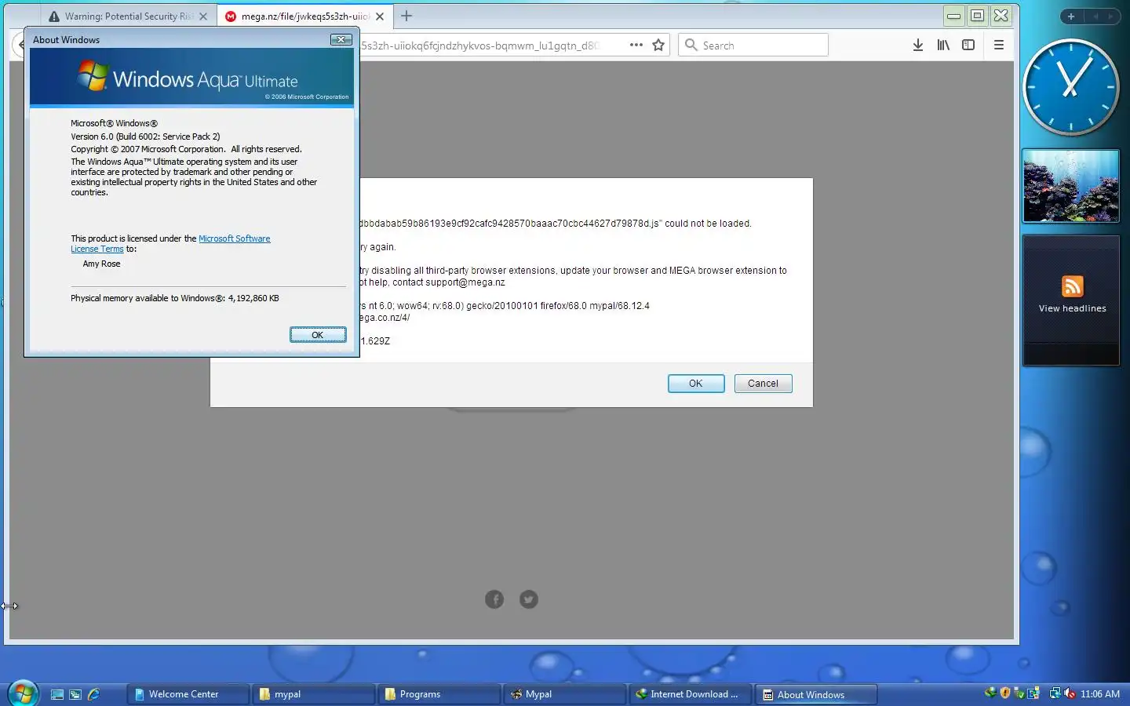The image size is (1130, 706).
Task: Click the 'Version 6.0 (Build 6002: Service Pack 2)' text
Action: pos(145,136)
